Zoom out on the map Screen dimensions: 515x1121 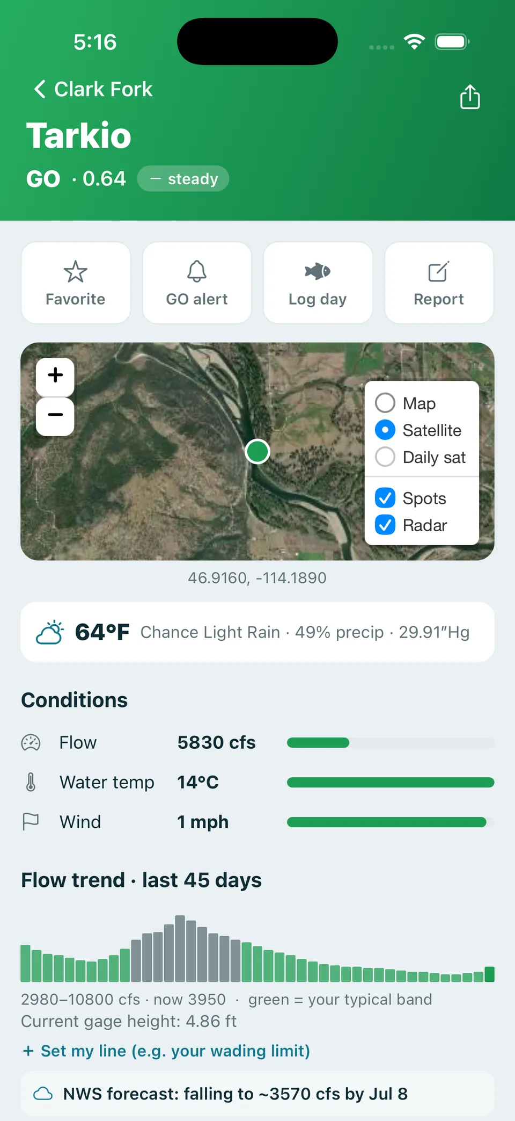click(55, 416)
